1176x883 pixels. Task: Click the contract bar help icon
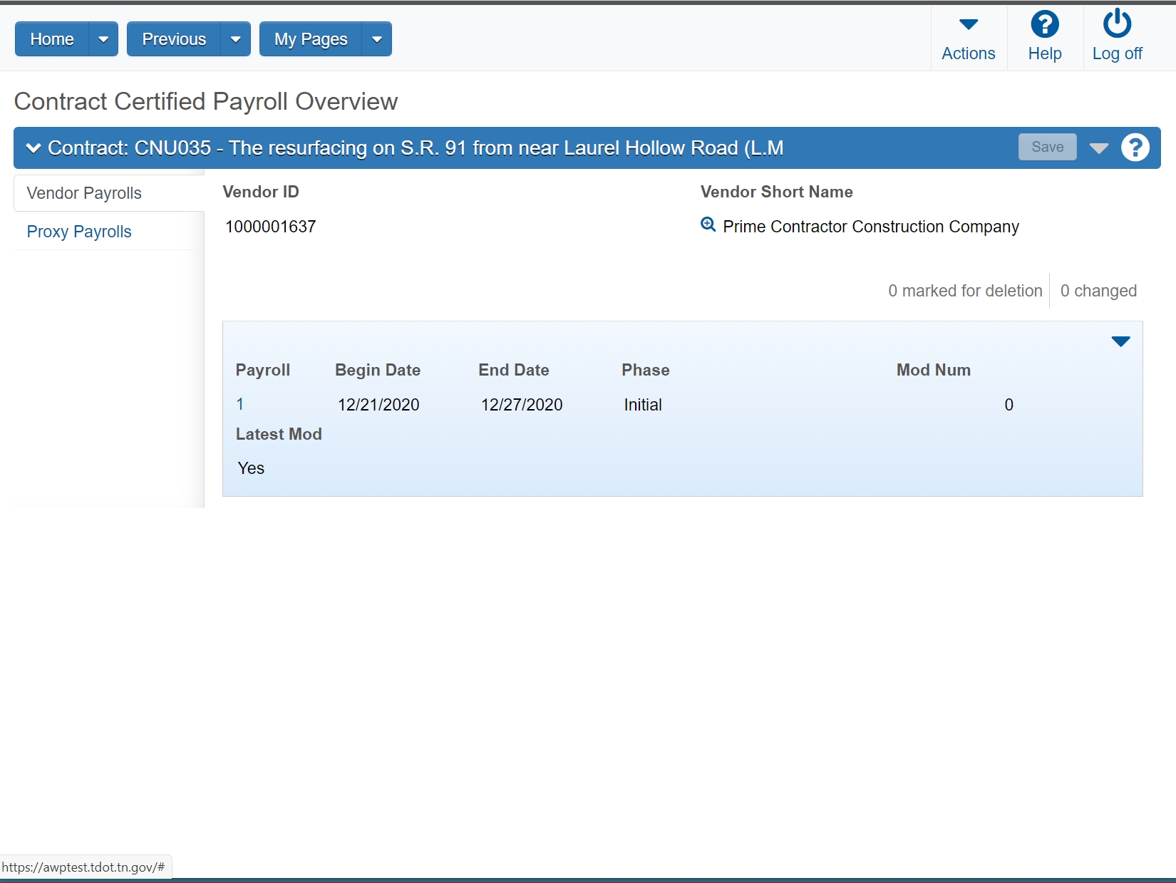[x=1135, y=148]
